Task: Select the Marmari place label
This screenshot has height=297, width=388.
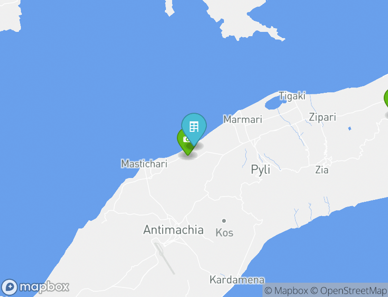Action: [x=242, y=119]
